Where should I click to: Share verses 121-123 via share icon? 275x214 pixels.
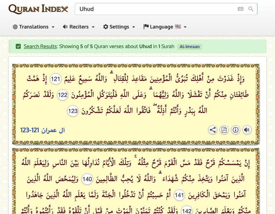(213, 130)
